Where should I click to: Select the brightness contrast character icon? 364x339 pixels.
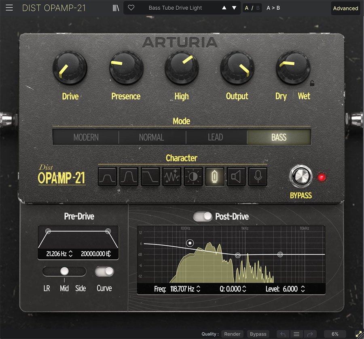(x=193, y=177)
